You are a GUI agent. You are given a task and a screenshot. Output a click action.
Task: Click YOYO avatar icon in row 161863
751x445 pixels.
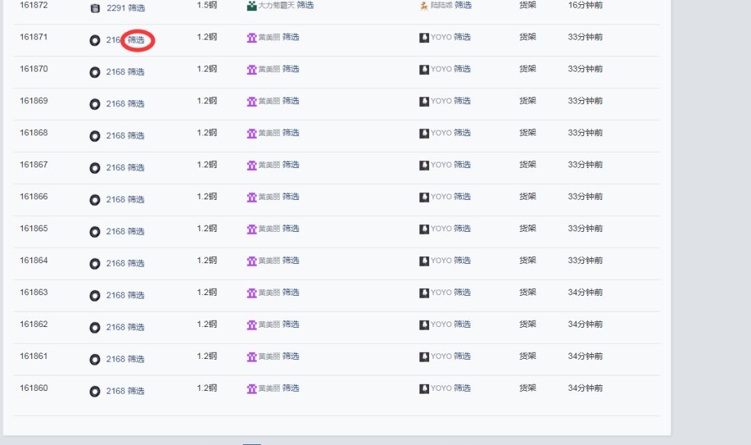pos(424,293)
